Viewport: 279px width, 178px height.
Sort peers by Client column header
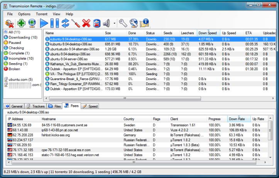point(188,119)
